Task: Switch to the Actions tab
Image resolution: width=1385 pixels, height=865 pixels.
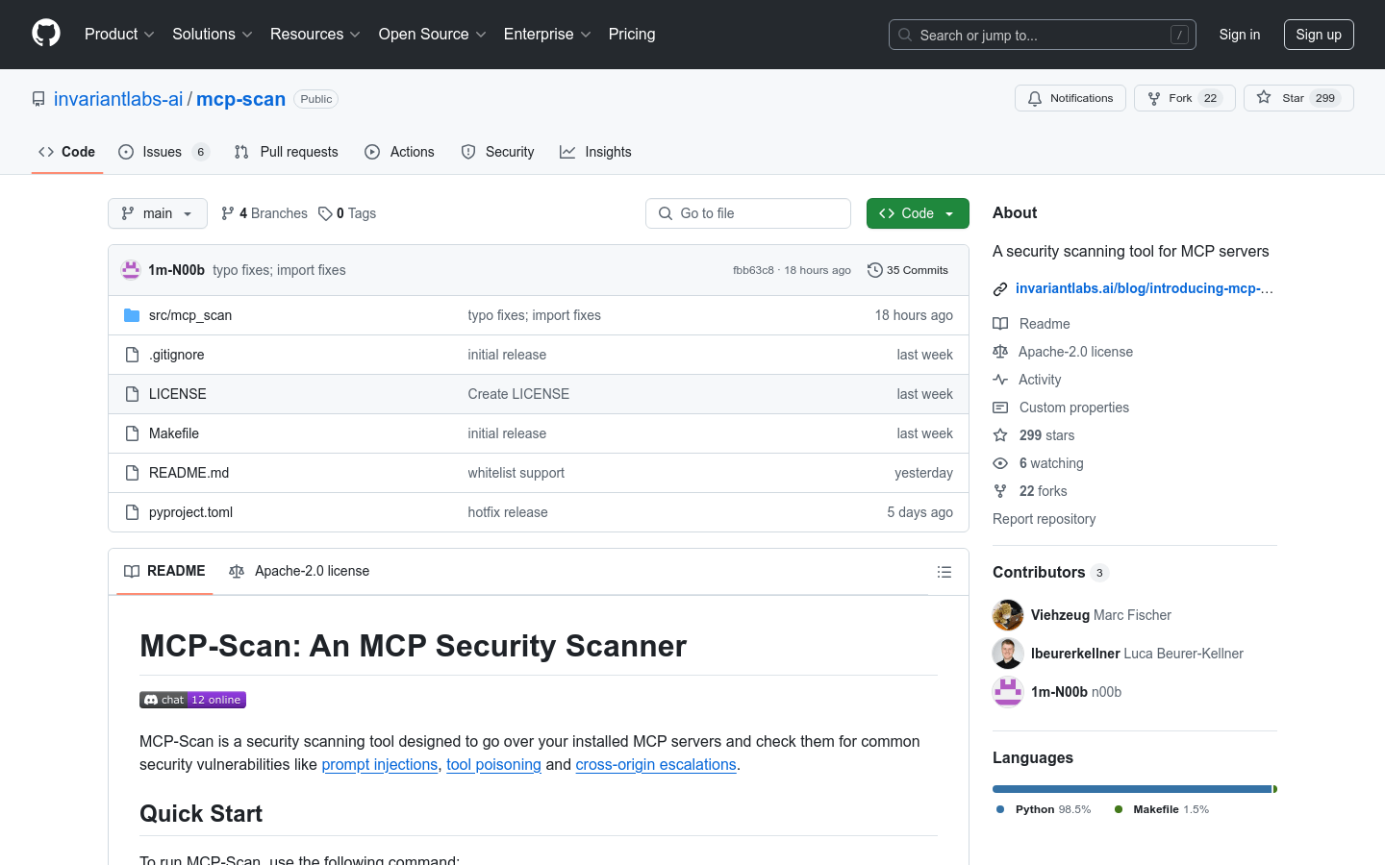Action: pos(400,152)
